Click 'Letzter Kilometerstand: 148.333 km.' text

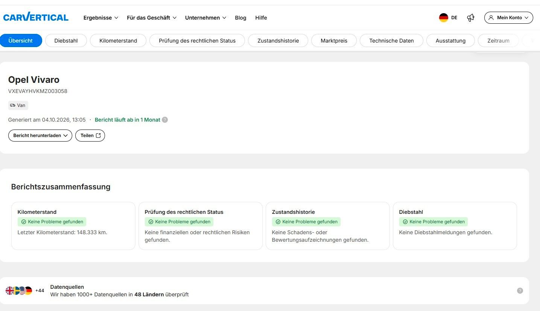pos(62,232)
